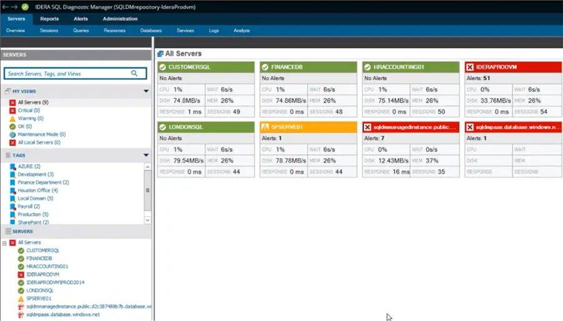Viewport: 563px width, 321px height.
Task: Select FINANCEDB in server tree
Action: pyautogui.click(x=39, y=259)
